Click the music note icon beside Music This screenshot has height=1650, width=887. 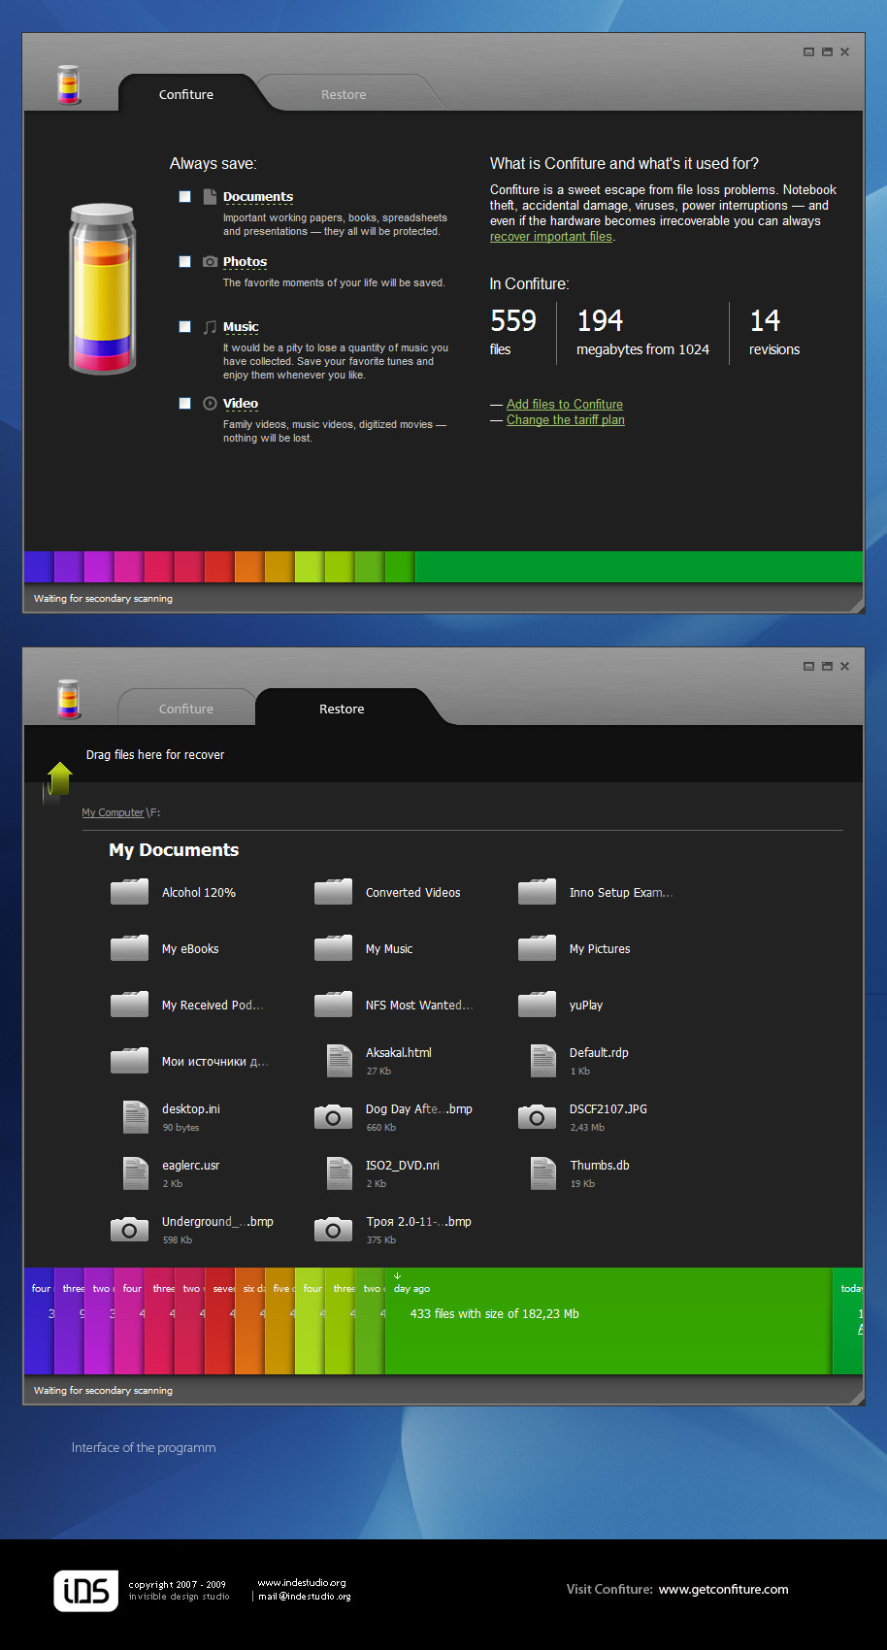(210, 327)
